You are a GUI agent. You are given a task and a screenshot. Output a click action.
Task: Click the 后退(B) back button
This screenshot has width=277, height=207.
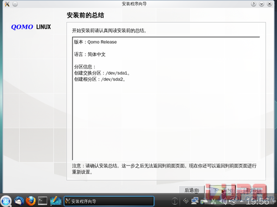(x=192, y=190)
